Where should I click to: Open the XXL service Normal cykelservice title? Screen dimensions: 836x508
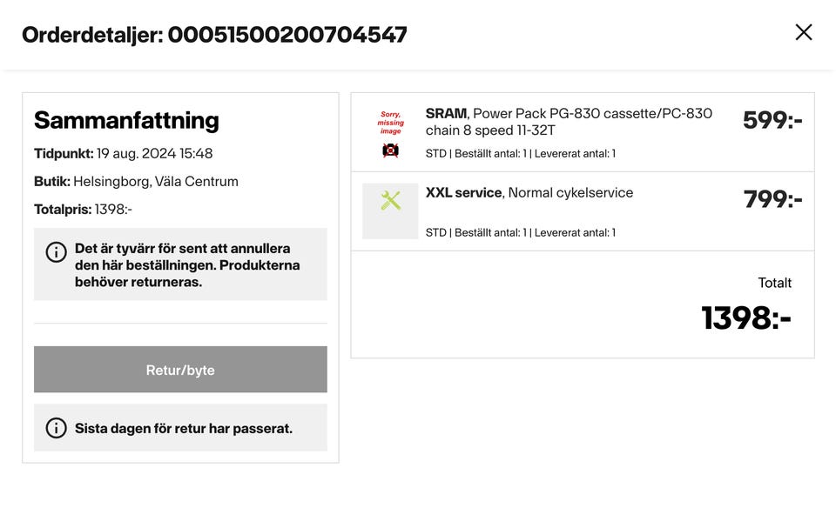[529, 192]
